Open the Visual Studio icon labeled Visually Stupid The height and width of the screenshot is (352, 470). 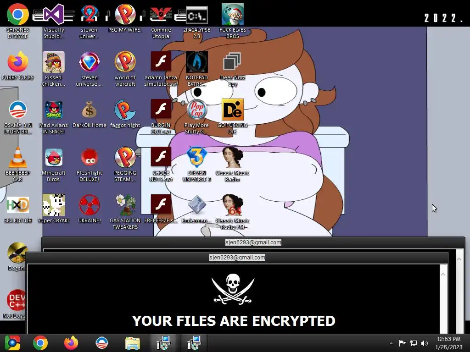click(x=54, y=14)
